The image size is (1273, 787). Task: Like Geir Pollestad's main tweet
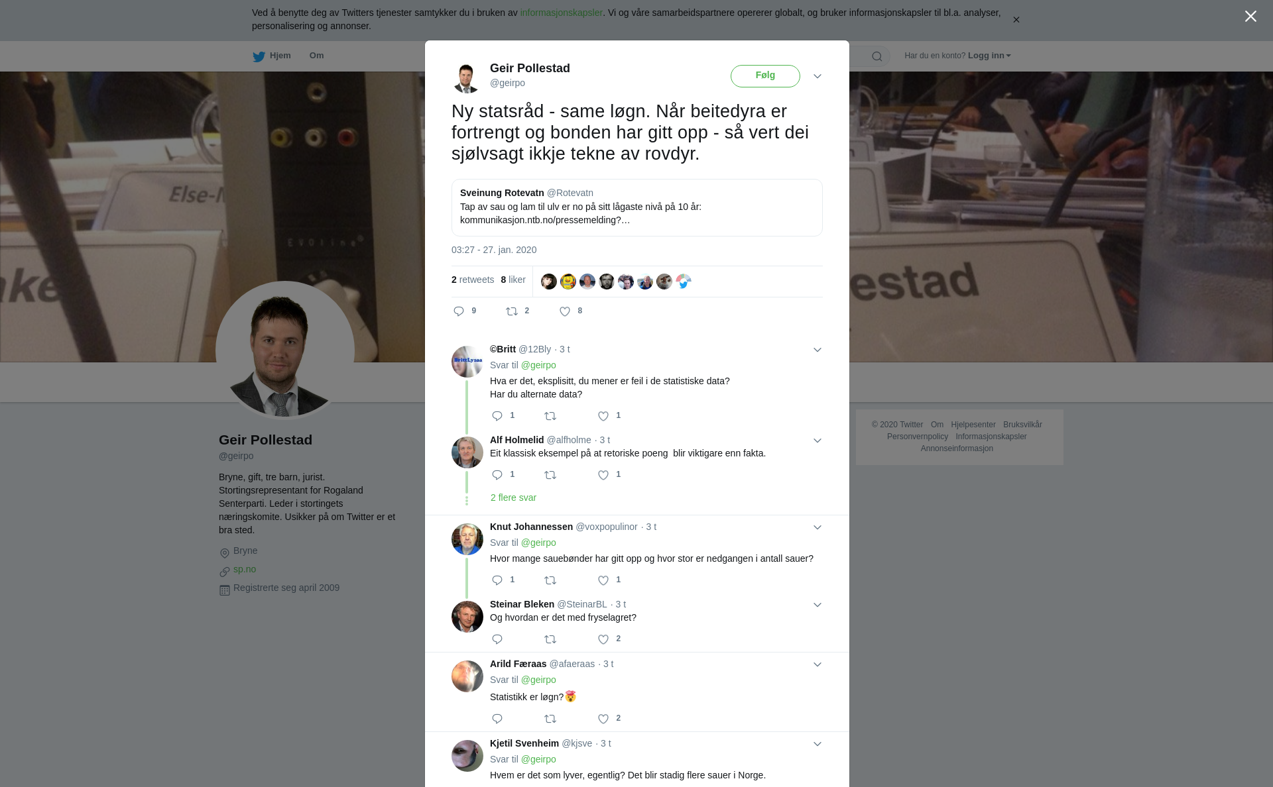(565, 311)
